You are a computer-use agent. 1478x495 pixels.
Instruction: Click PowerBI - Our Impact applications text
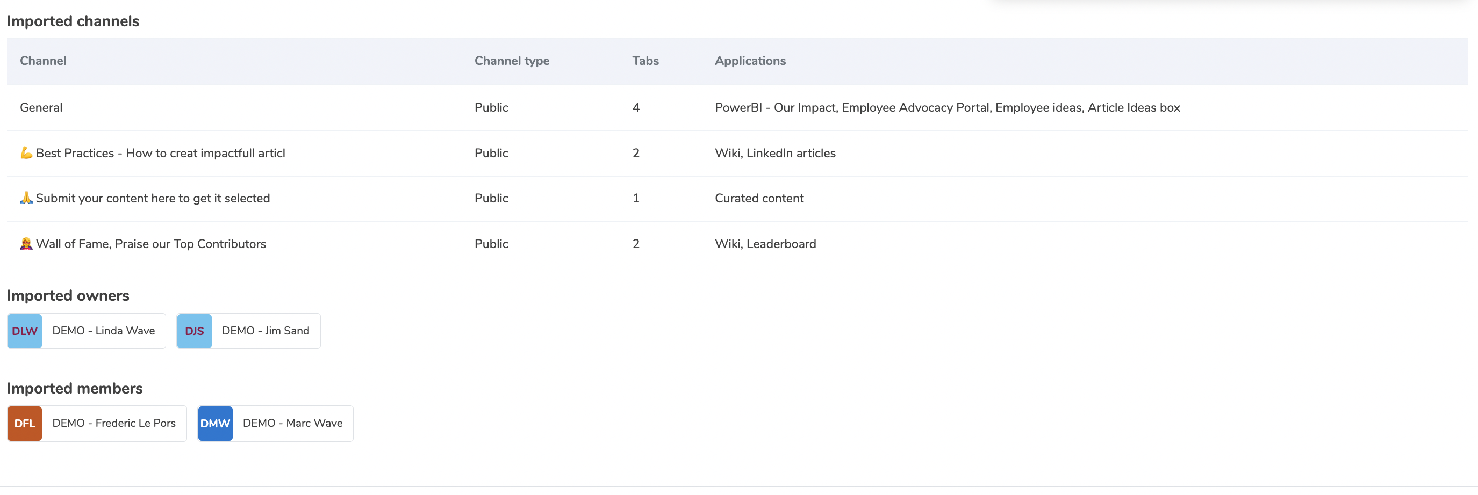pyautogui.click(x=948, y=108)
